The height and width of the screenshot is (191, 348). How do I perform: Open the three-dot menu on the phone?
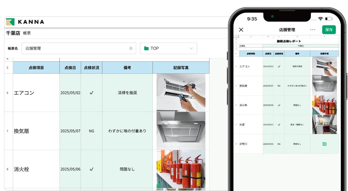[x=313, y=30]
